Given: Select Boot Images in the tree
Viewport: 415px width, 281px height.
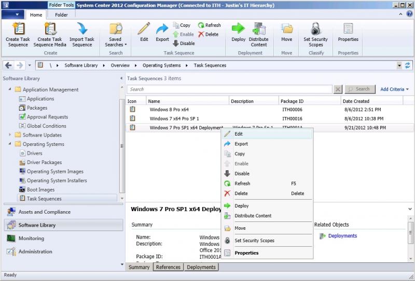Looking at the screenshot, I should point(40,189).
